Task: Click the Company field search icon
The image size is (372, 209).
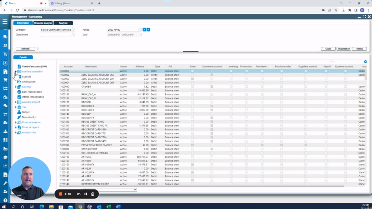Action: 73,30
